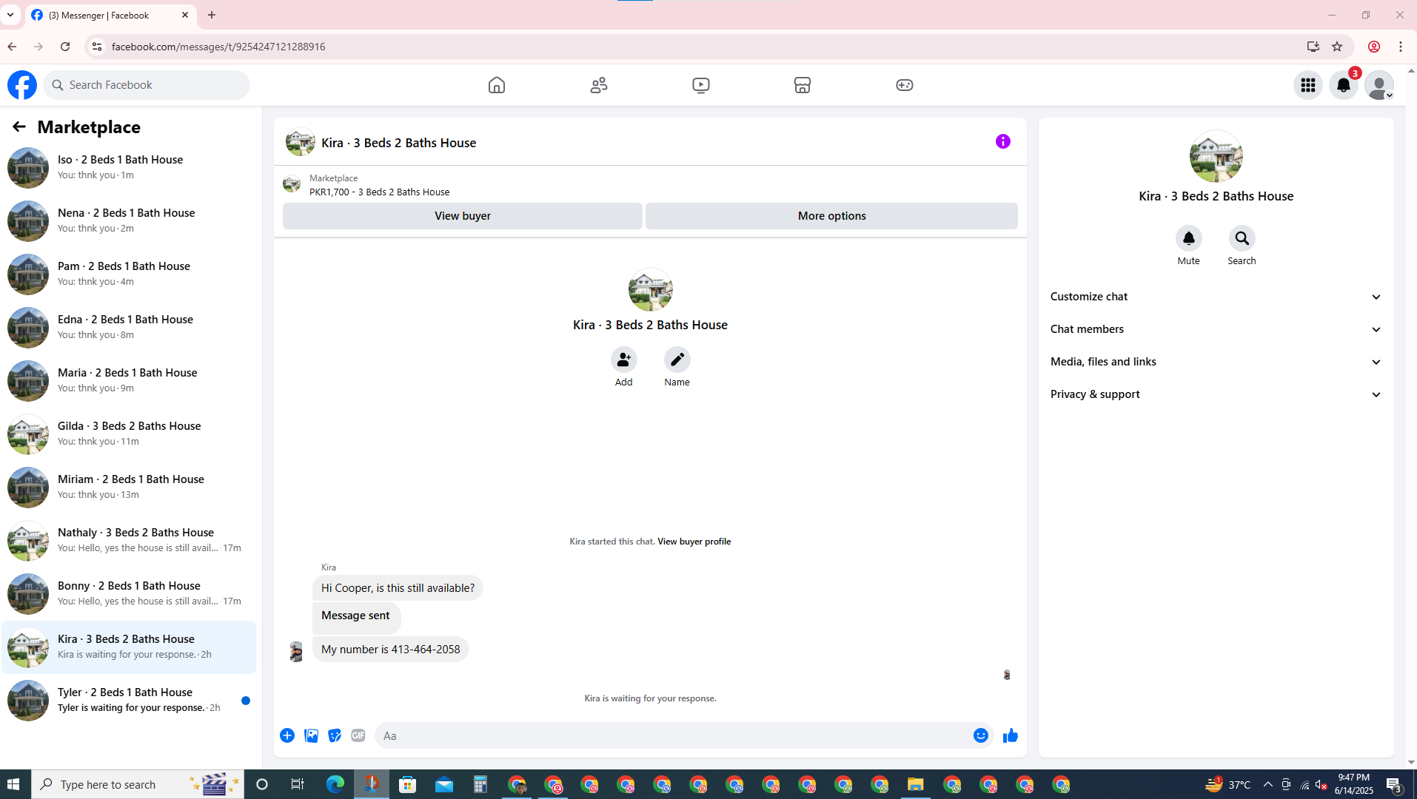Image resolution: width=1417 pixels, height=799 pixels.
Task: Open a new browser tab
Action: [x=212, y=15]
